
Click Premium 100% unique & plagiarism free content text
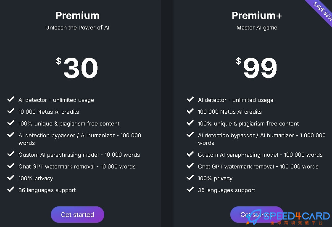point(69,124)
